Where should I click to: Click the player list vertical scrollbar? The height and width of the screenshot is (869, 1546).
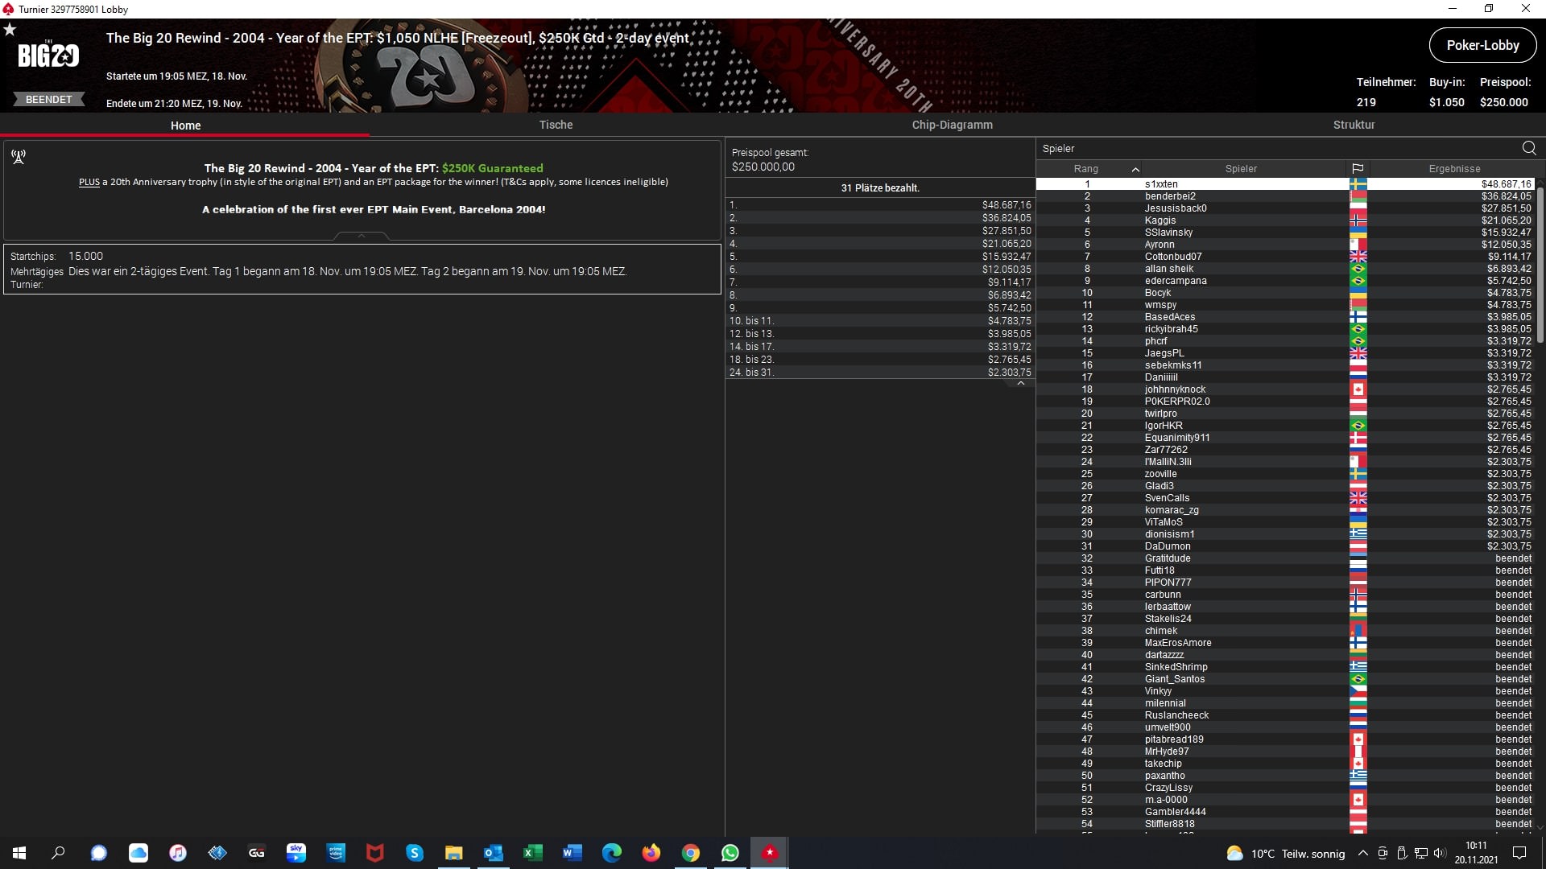click(x=1540, y=266)
